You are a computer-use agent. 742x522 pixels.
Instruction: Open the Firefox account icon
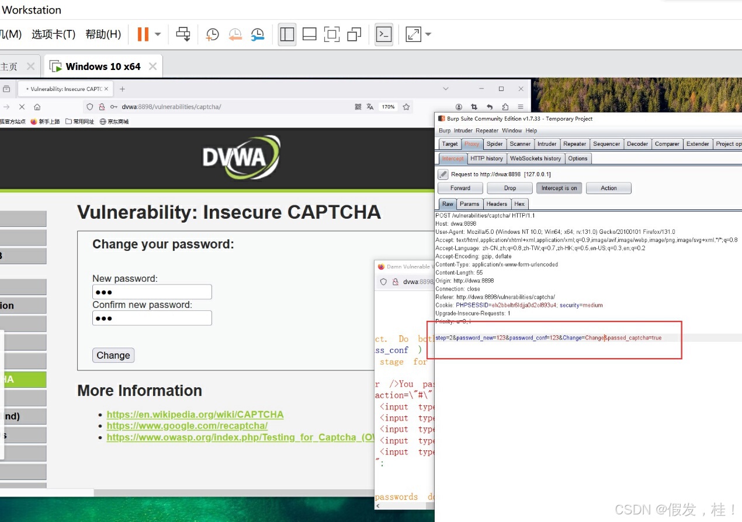(x=459, y=107)
